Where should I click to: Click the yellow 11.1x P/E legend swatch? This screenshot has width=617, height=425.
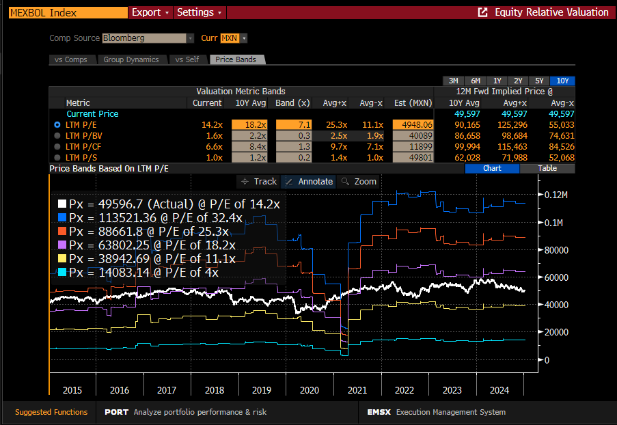click(62, 258)
